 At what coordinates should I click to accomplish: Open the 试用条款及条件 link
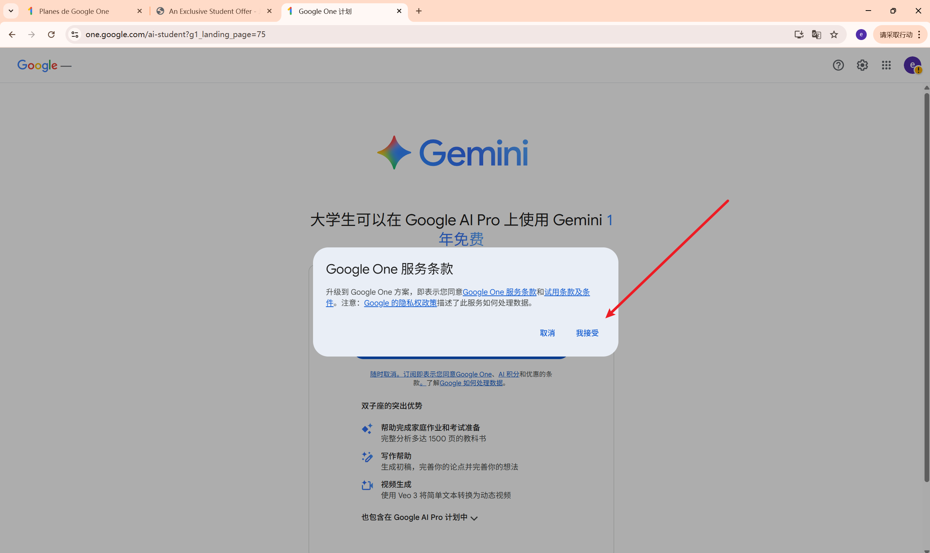567,292
